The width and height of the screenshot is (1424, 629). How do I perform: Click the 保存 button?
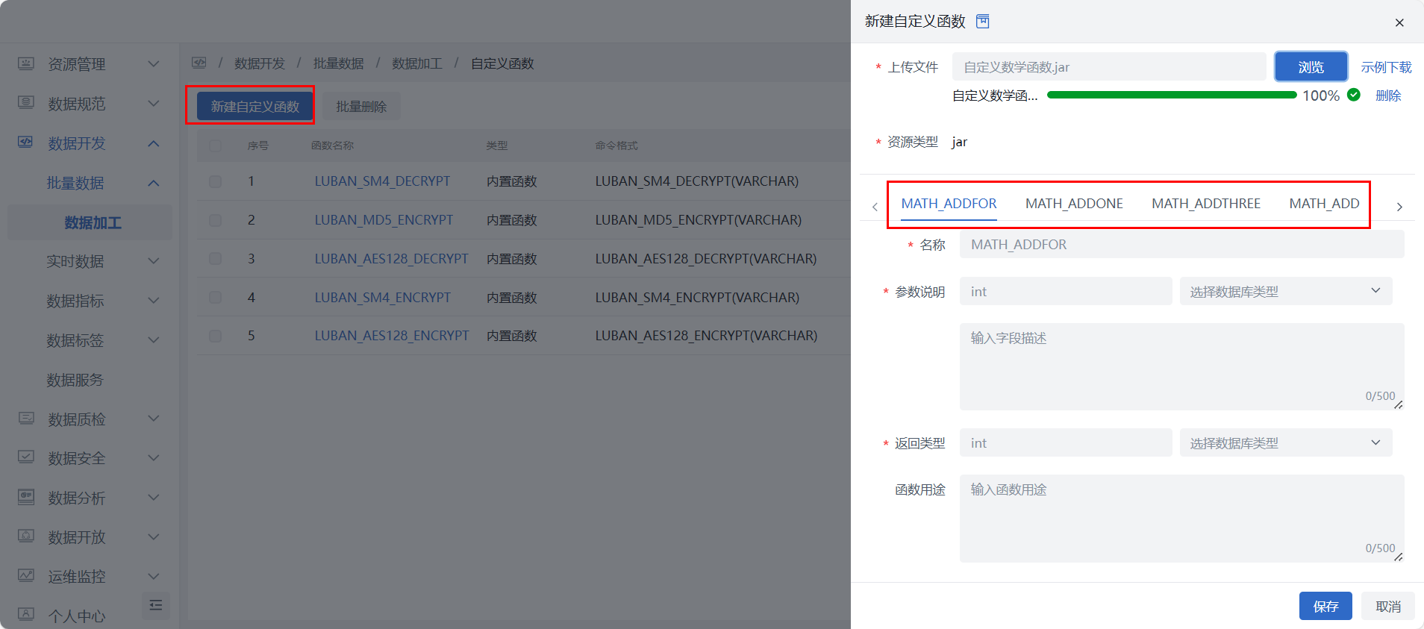tap(1325, 606)
